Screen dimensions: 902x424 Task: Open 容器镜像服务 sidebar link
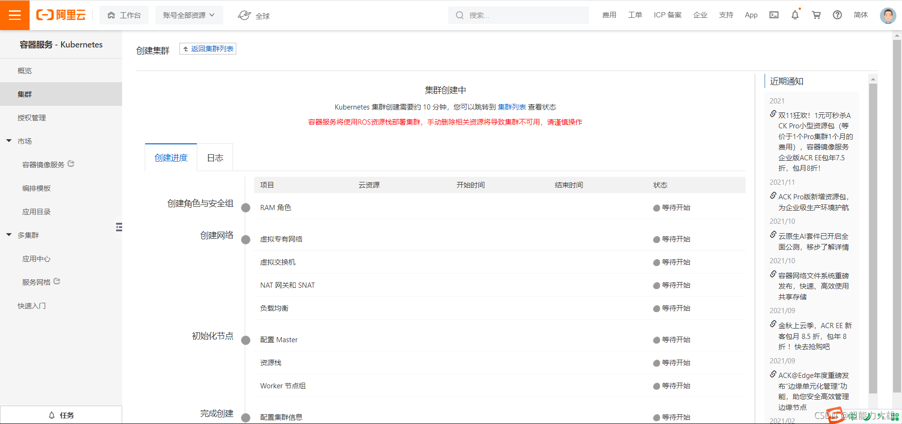43,165
